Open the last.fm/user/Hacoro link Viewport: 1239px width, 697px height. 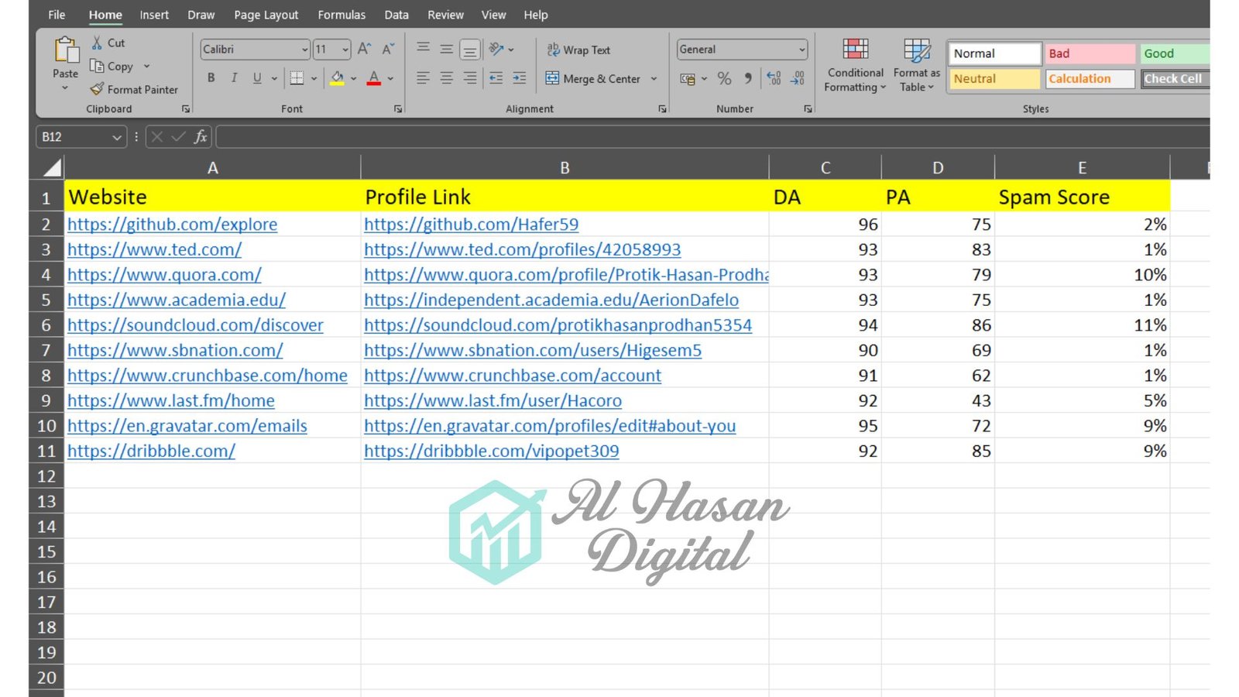pyautogui.click(x=493, y=400)
